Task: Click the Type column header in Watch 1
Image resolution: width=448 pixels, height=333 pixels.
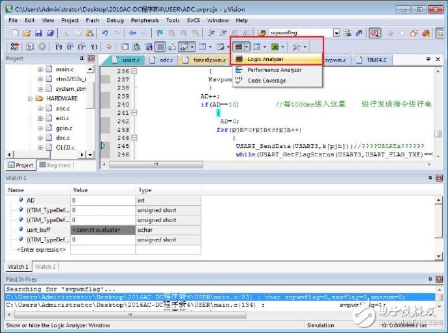Action: 168,190
